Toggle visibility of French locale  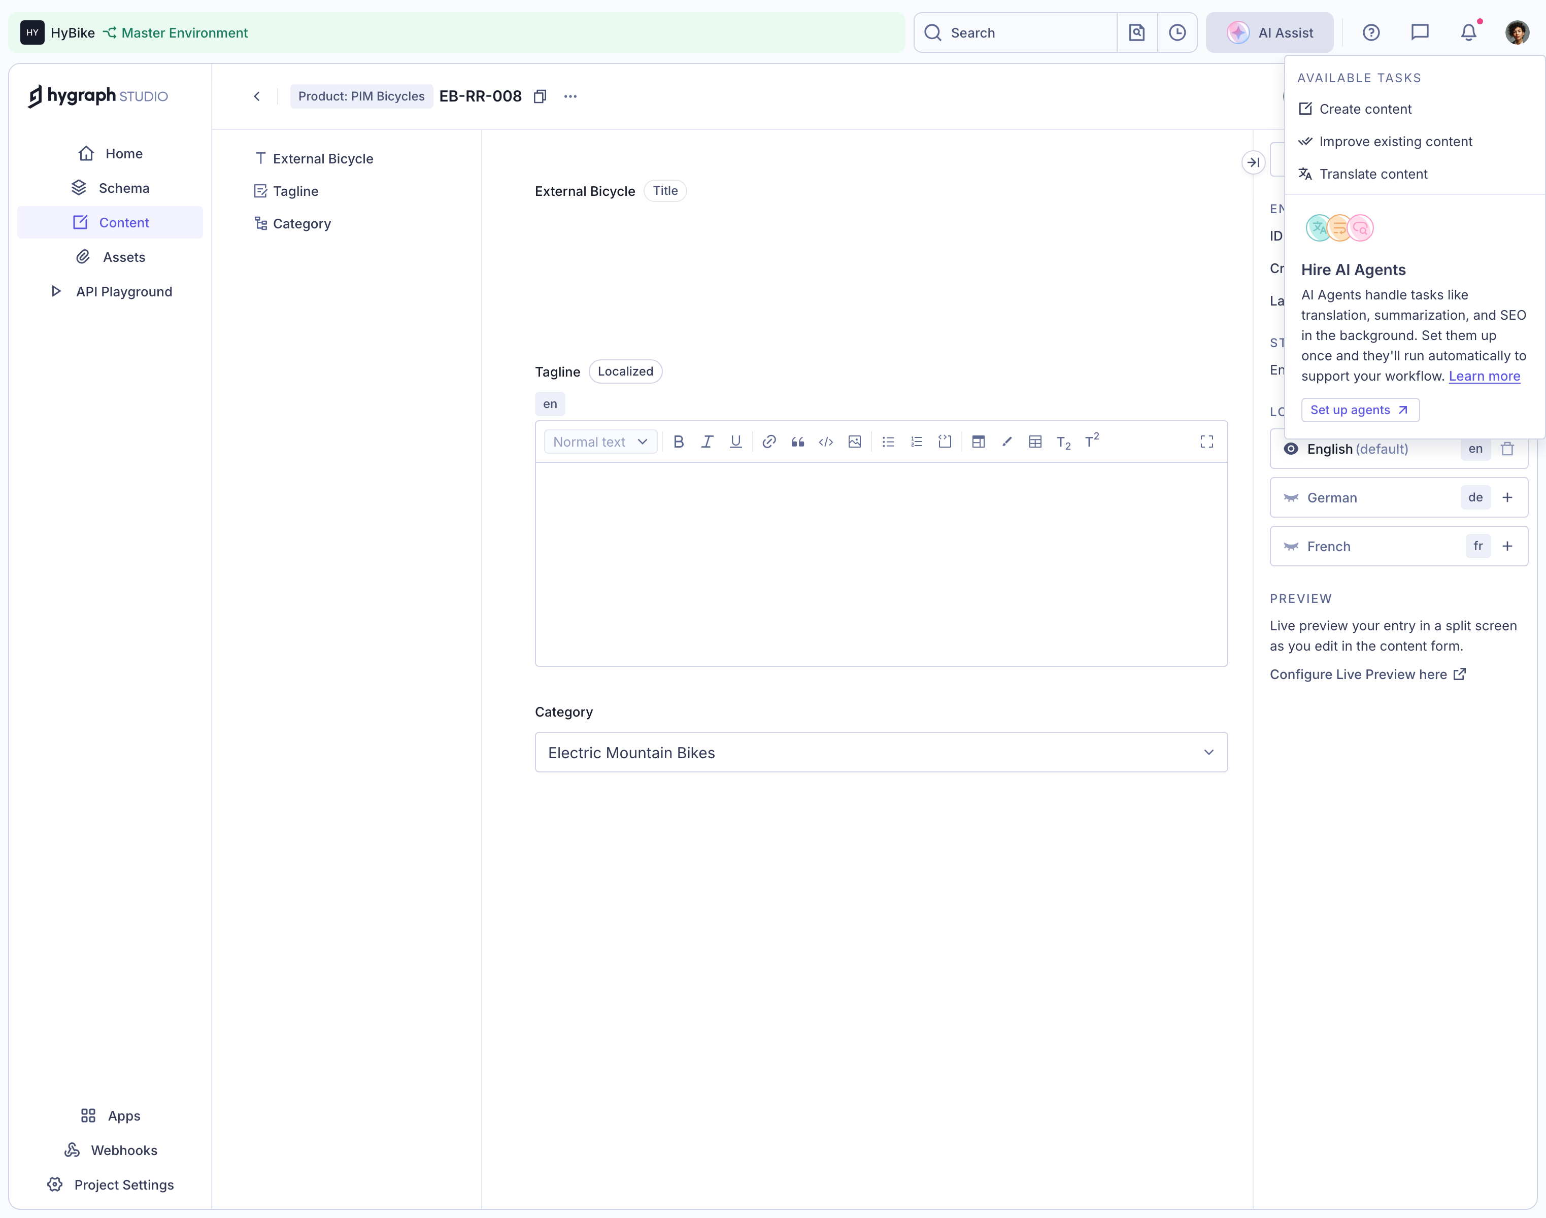coord(1291,547)
